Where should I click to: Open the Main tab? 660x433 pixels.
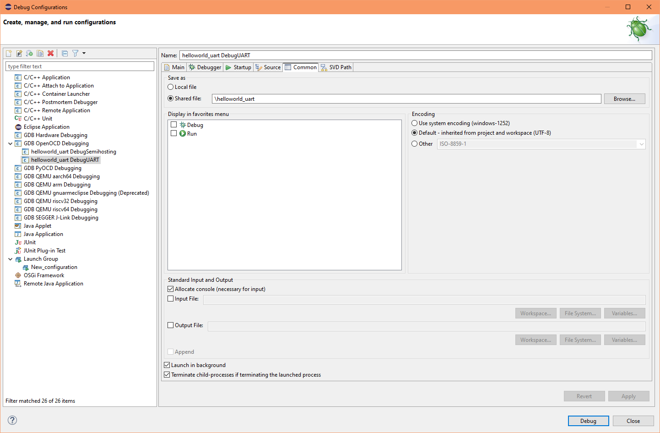174,67
